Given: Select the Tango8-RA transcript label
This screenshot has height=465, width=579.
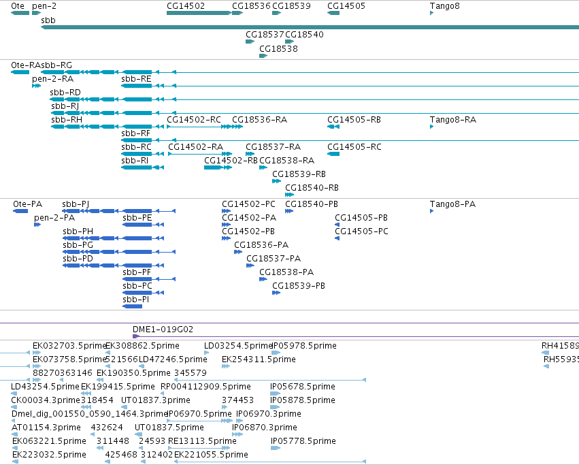Looking at the screenshot, I should coord(453,120).
